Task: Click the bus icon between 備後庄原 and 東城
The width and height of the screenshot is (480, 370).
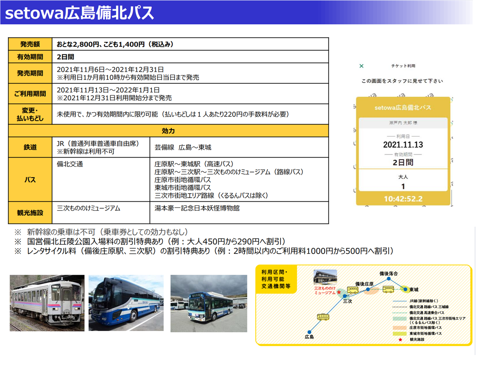Action: pos(388,289)
